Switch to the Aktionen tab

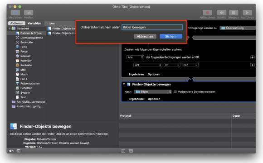17,23
